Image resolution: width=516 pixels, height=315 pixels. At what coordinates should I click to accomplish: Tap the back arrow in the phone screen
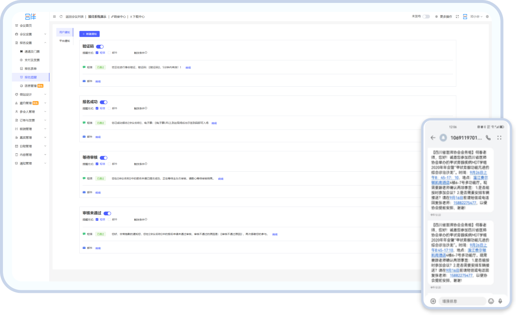point(433,137)
